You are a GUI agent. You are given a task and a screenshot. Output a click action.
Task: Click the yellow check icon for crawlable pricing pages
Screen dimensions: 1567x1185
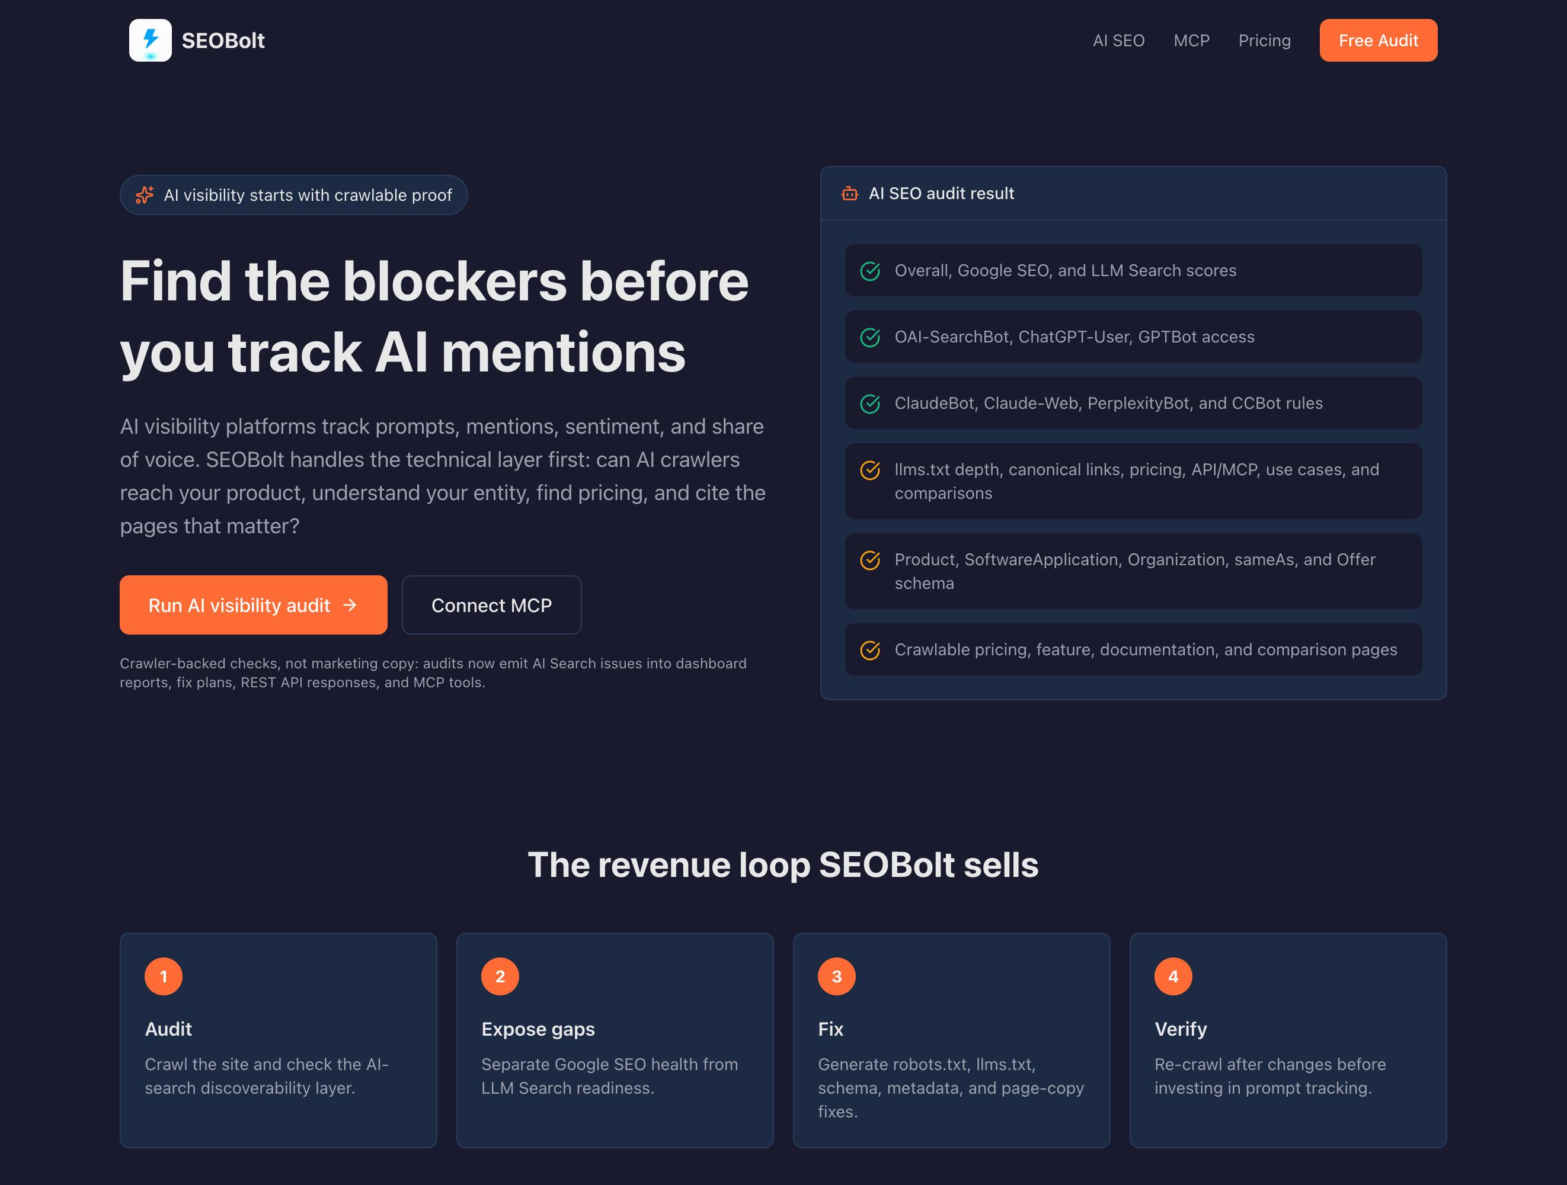(870, 649)
